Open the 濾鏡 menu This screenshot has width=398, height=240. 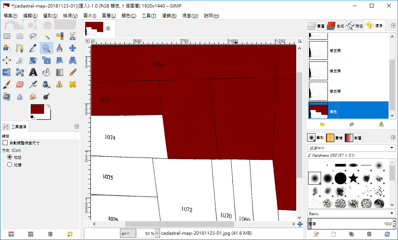click(x=169, y=16)
